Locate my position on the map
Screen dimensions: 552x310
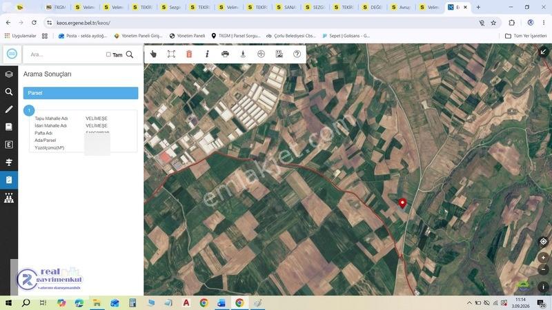[x=543, y=242]
